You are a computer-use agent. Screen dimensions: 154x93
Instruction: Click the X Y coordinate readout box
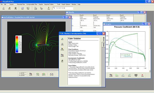tap(63, 8)
